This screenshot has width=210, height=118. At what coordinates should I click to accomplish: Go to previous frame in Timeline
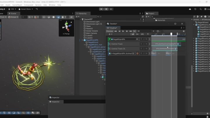pyautogui.click(x=119, y=31)
